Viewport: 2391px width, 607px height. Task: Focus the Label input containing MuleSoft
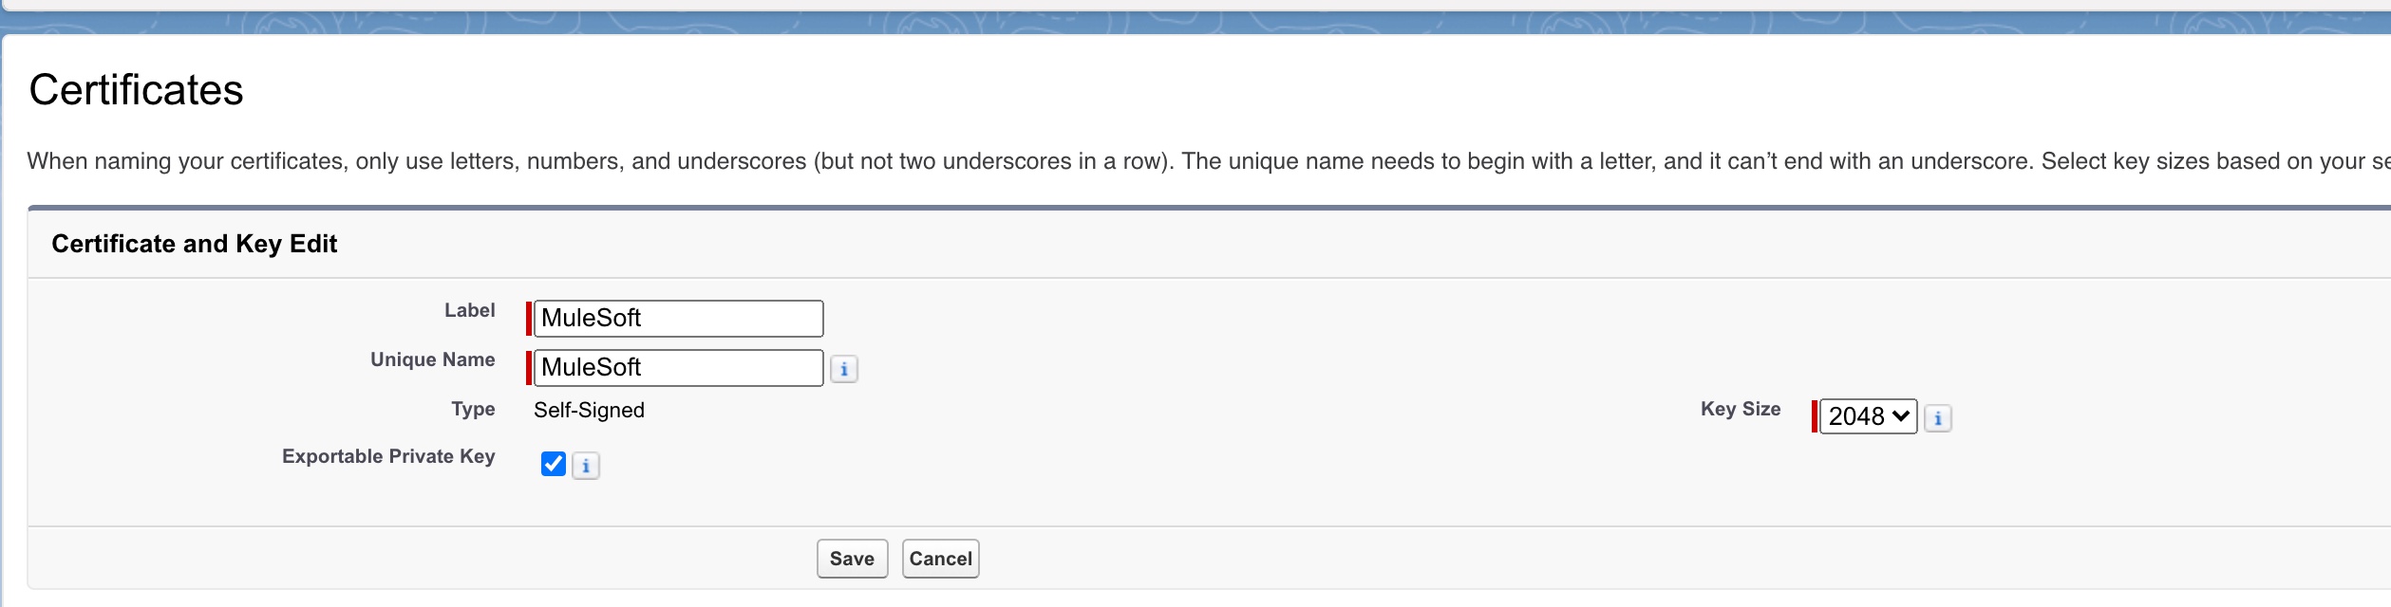coord(678,319)
